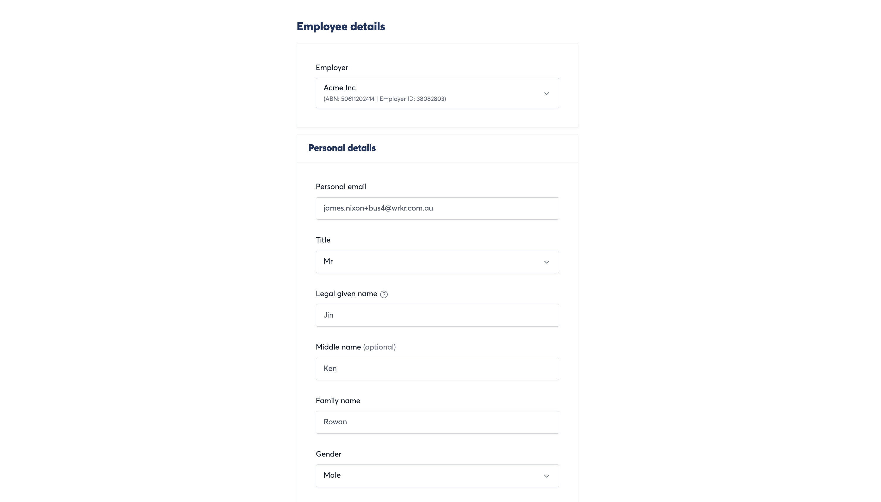This screenshot has height=502, width=881.
Task: Open the Title dropdown showing Mr
Action: tap(437, 262)
